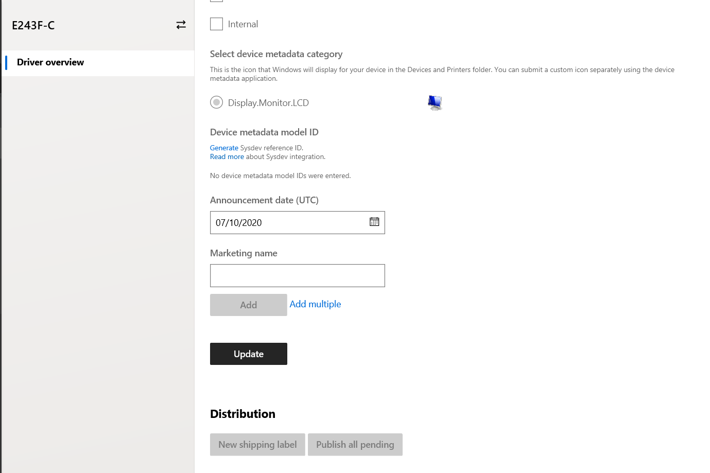710x473 pixels.
Task: Click the E243F-C driver title
Action: coord(33,25)
